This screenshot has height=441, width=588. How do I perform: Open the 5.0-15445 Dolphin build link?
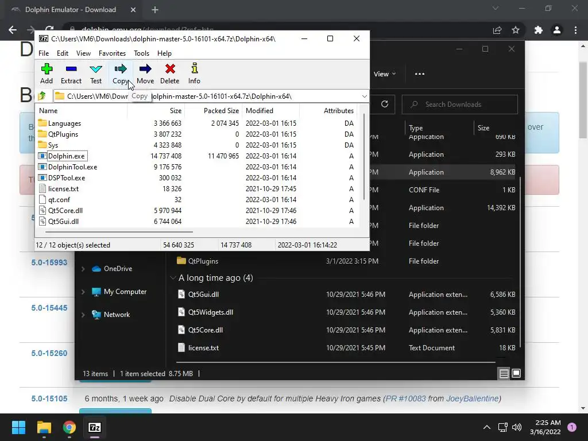click(49, 308)
